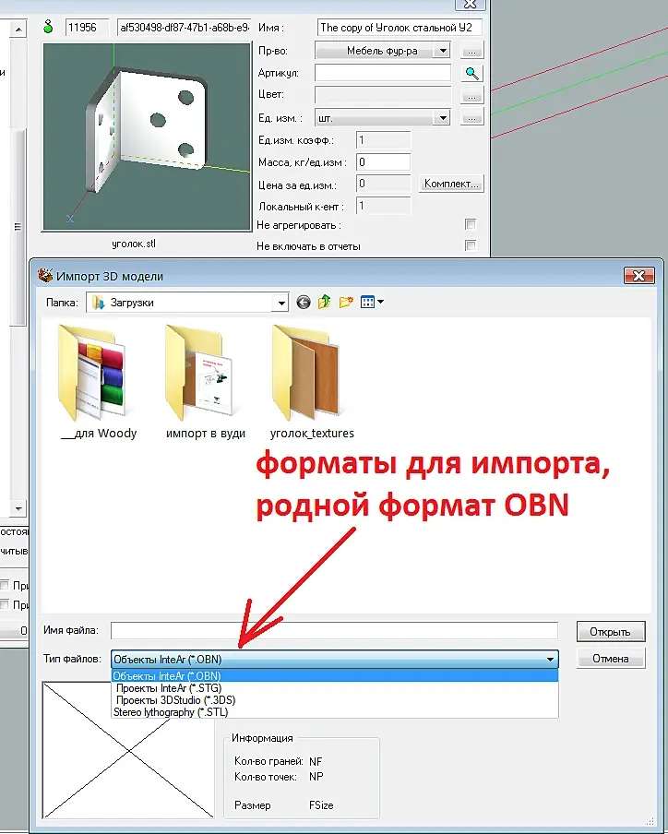
Task: Open the view menu dropdown arrow
Action: (x=381, y=302)
